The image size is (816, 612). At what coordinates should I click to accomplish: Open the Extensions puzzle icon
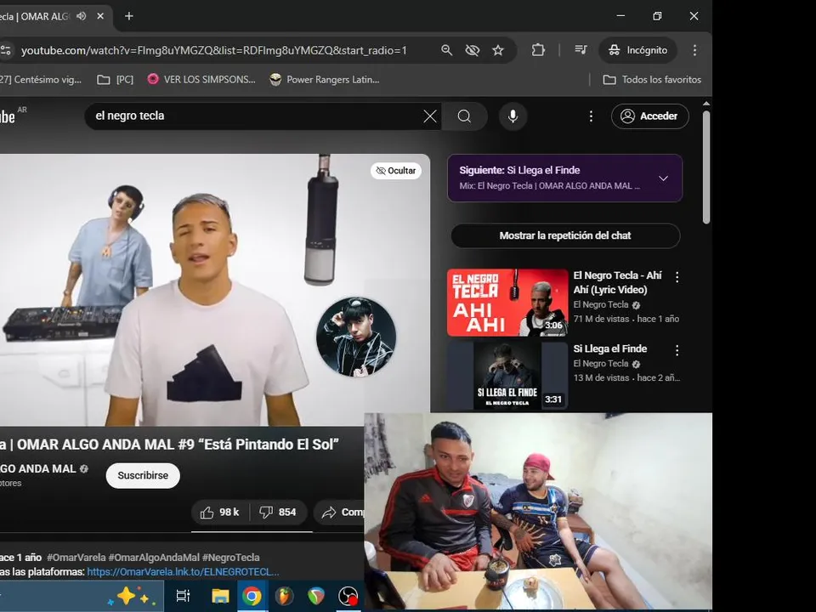[x=538, y=50]
